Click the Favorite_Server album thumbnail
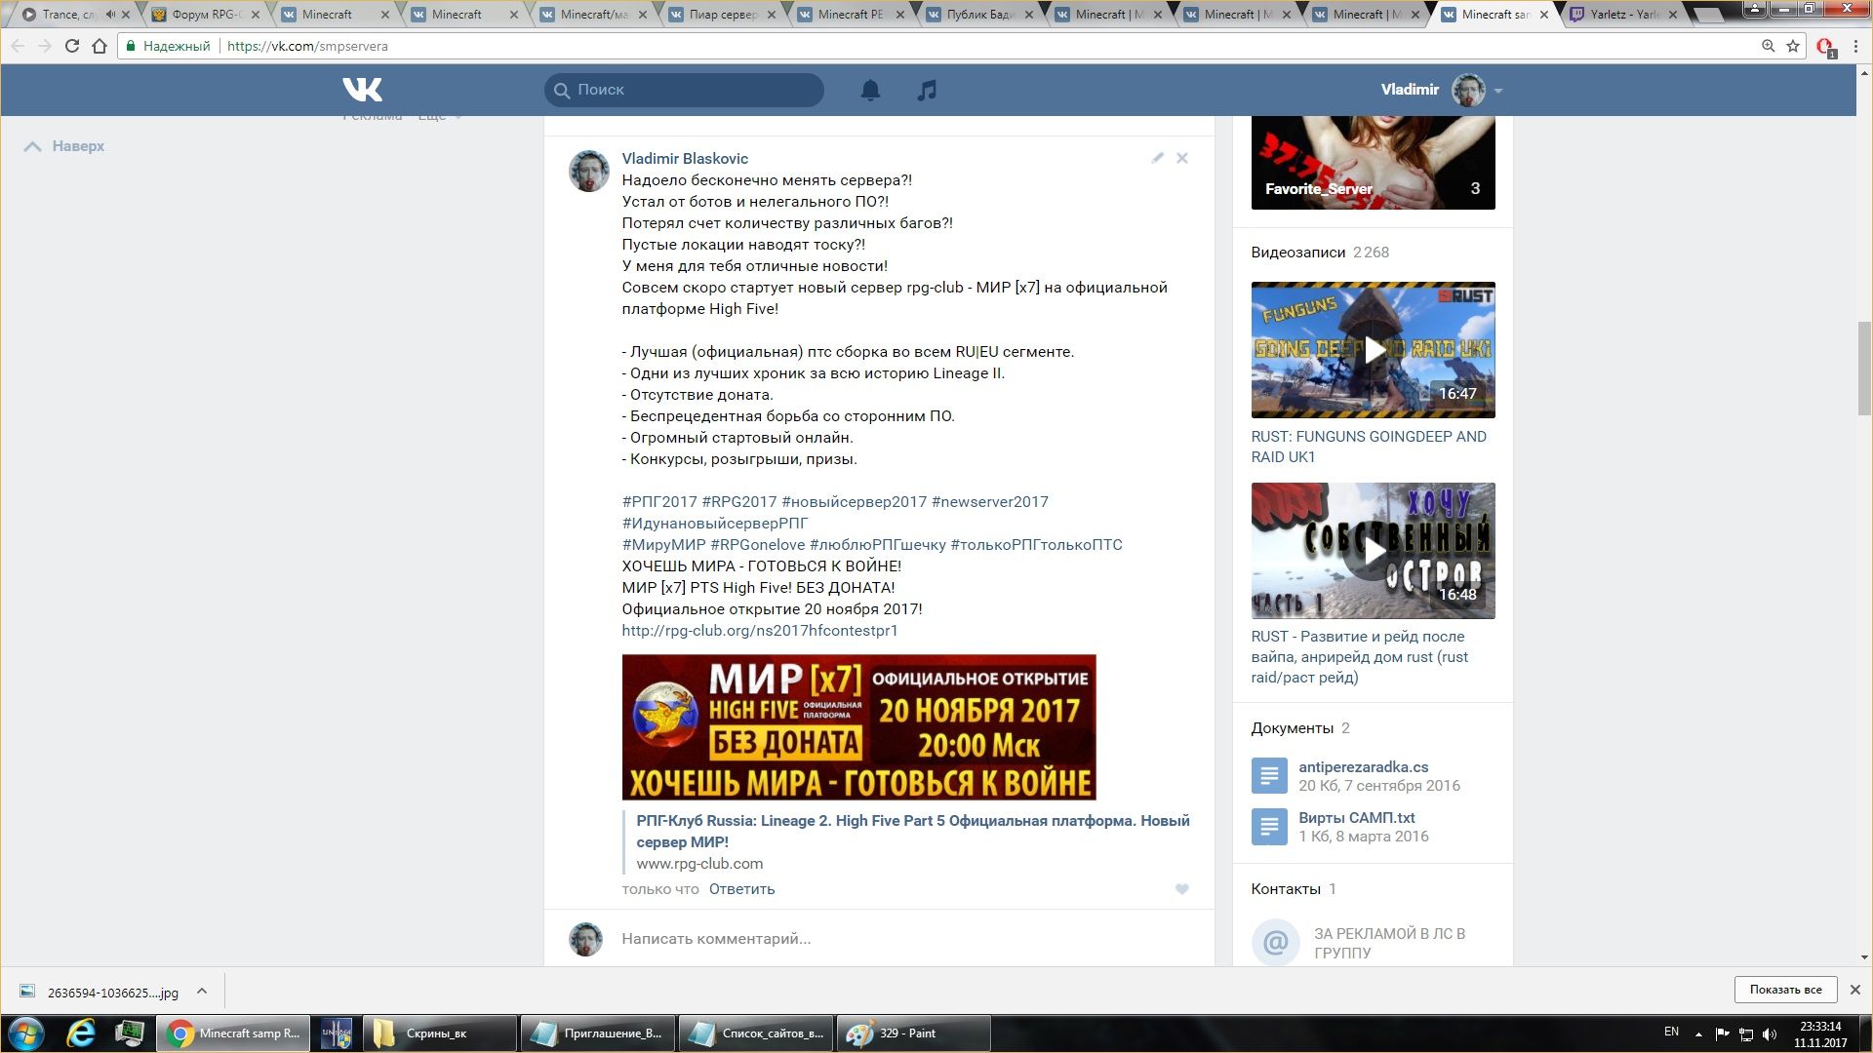Image resolution: width=1873 pixels, height=1053 pixels. click(1373, 163)
